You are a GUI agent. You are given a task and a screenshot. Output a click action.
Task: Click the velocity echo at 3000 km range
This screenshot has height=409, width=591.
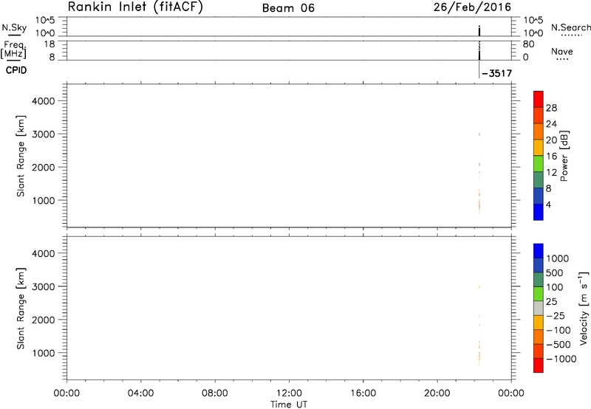pyautogui.click(x=479, y=287)
